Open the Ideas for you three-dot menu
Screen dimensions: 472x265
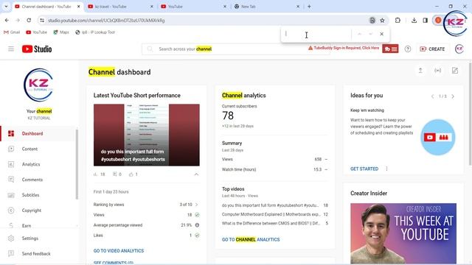[x=386, y=169]
